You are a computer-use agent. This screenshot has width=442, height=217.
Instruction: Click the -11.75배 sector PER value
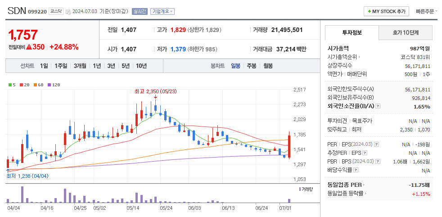coord(419,185)
